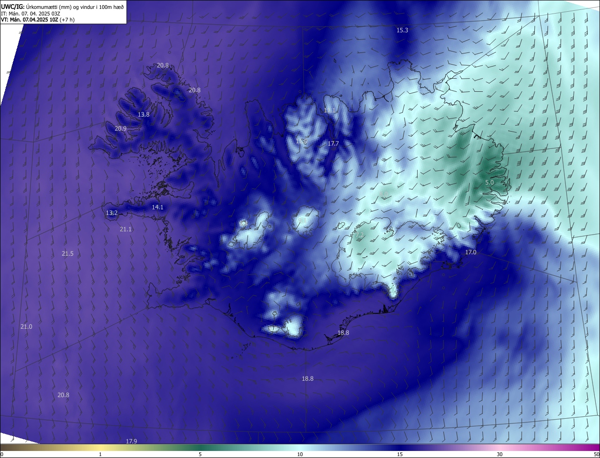Screen dimensions: 600x458
Task: Click the colour scale tick label 10
Action: click(x=300, y=454)
